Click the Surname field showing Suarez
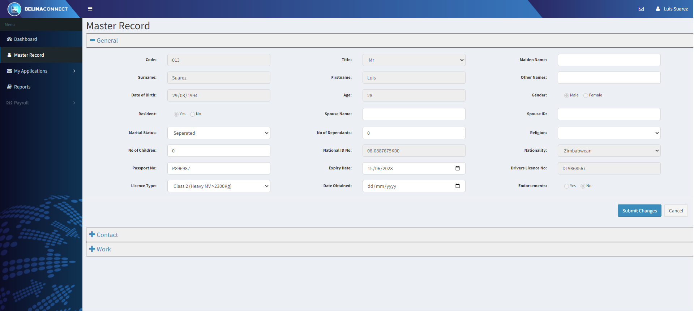The height and width of the screenshot is (311, 694). (x=219, y=78)
